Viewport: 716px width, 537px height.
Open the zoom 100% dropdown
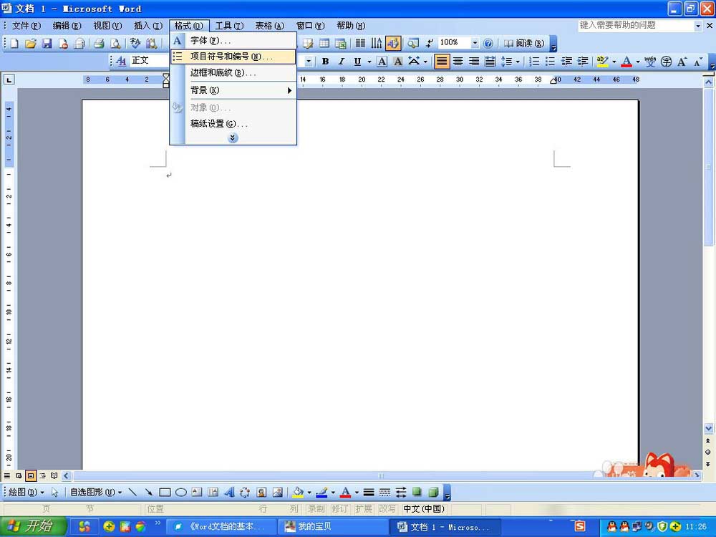(x=474, y=44)
